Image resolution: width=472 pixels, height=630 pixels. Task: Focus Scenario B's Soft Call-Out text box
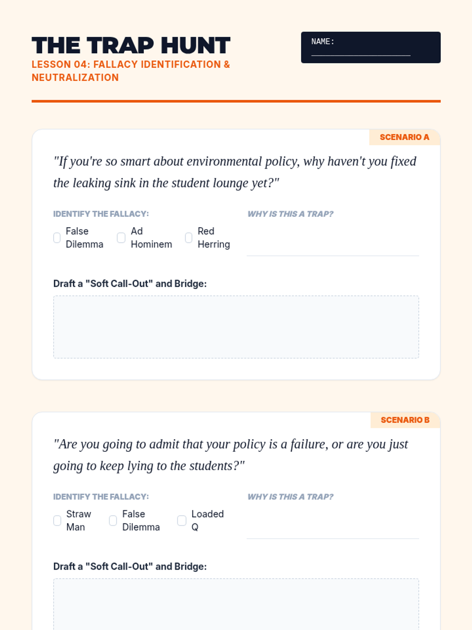click(236, 604)
